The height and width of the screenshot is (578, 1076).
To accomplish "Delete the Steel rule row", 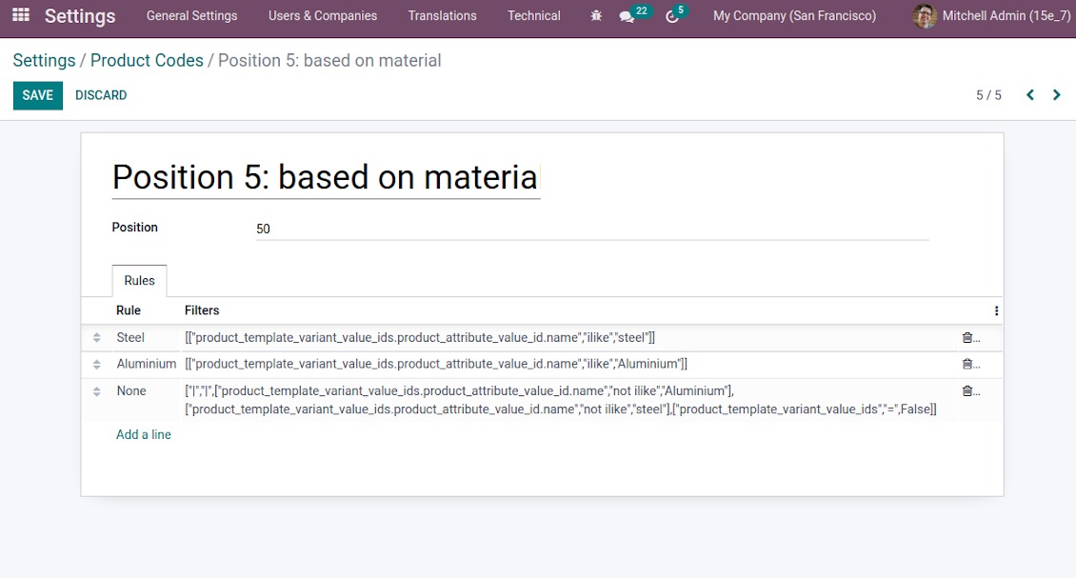I will click(967, 338).
